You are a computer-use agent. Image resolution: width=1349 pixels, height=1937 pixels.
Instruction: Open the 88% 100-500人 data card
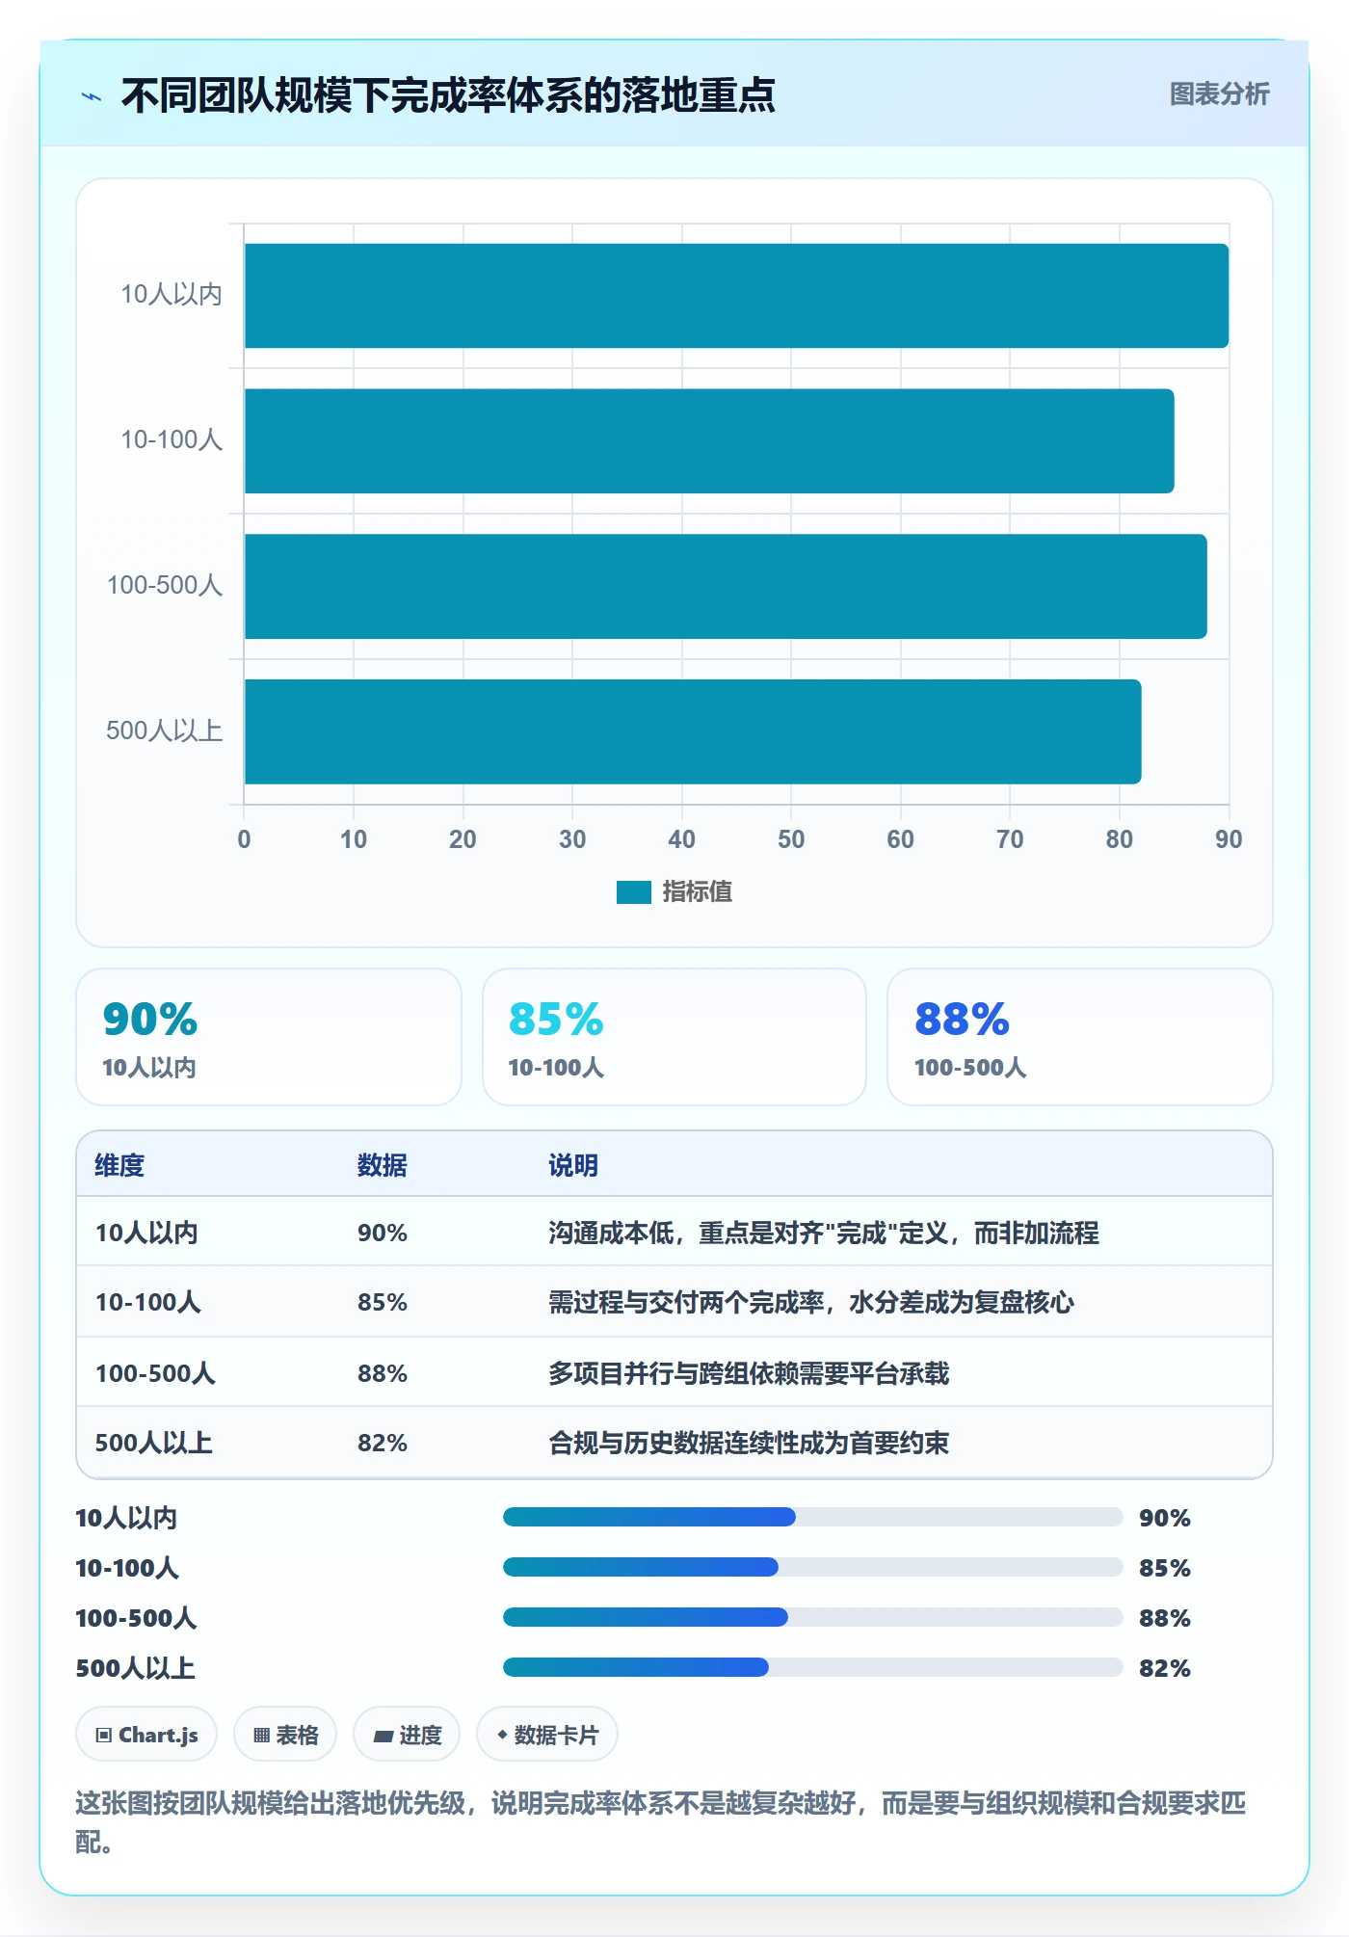pos(1080,1037)
